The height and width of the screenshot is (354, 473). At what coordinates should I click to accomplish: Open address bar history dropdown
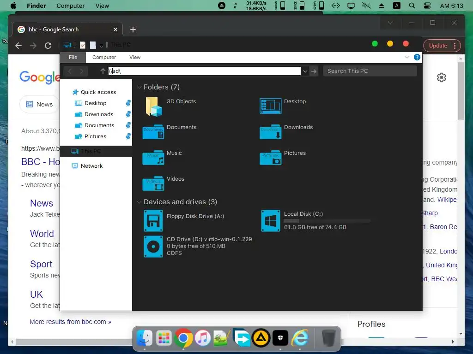click(305, 71)
